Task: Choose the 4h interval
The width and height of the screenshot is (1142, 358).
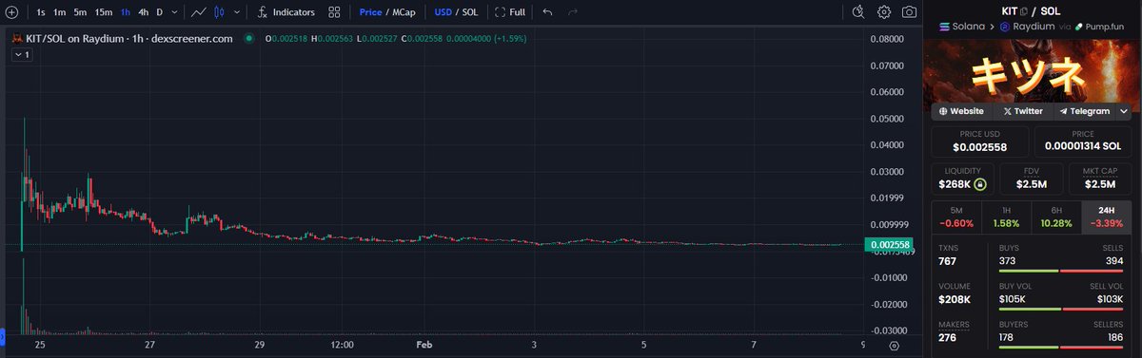Action: point(143,12)
